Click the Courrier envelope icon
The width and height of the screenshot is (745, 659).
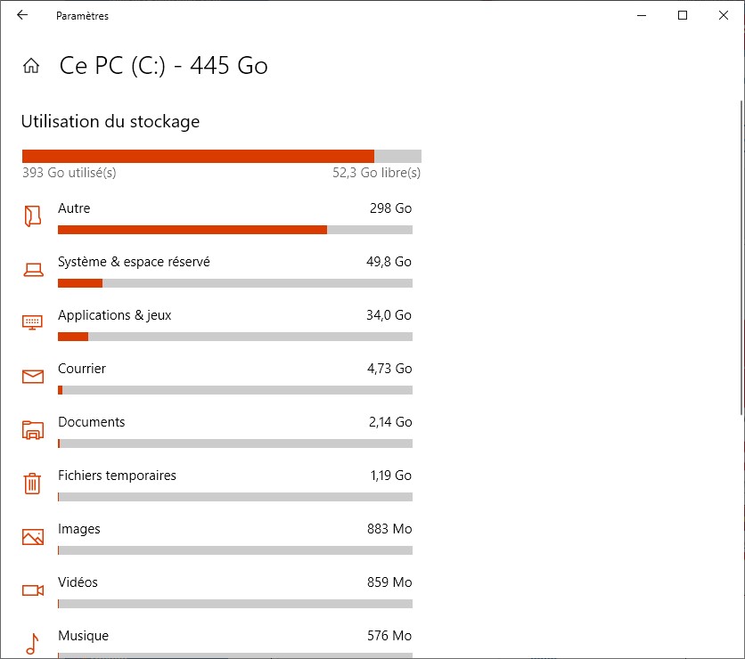(33, 377)
